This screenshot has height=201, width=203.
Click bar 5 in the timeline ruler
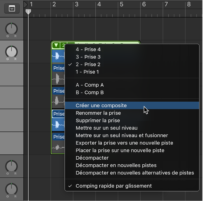tap(121, 5)
